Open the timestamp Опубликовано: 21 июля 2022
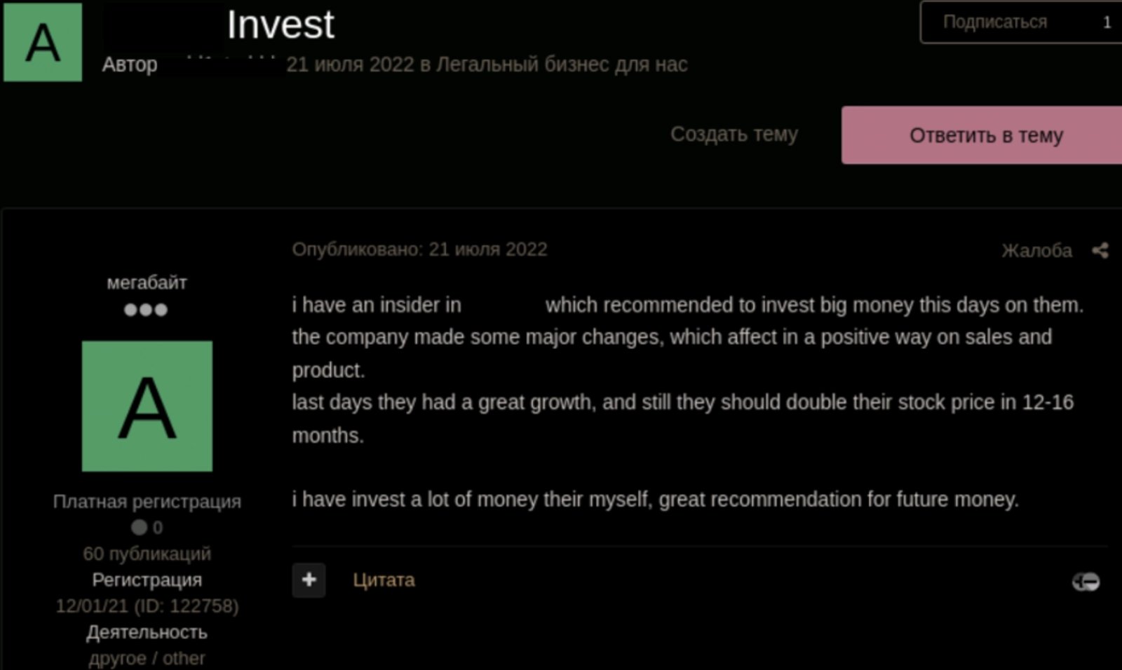The image size is (1122, 670). [419, 249]
